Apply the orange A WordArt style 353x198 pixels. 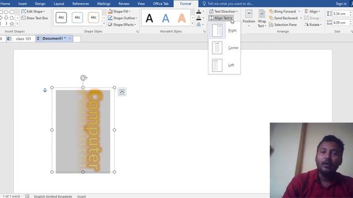click(x=181, y=18)
